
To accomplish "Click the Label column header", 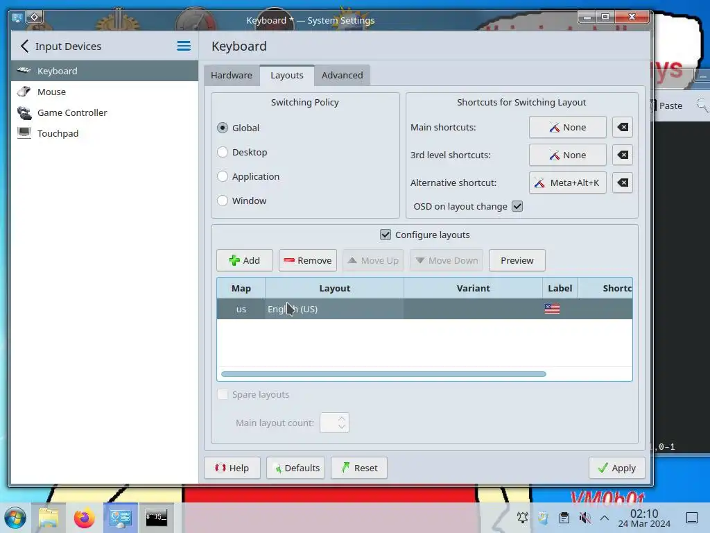I will [560, 288].
